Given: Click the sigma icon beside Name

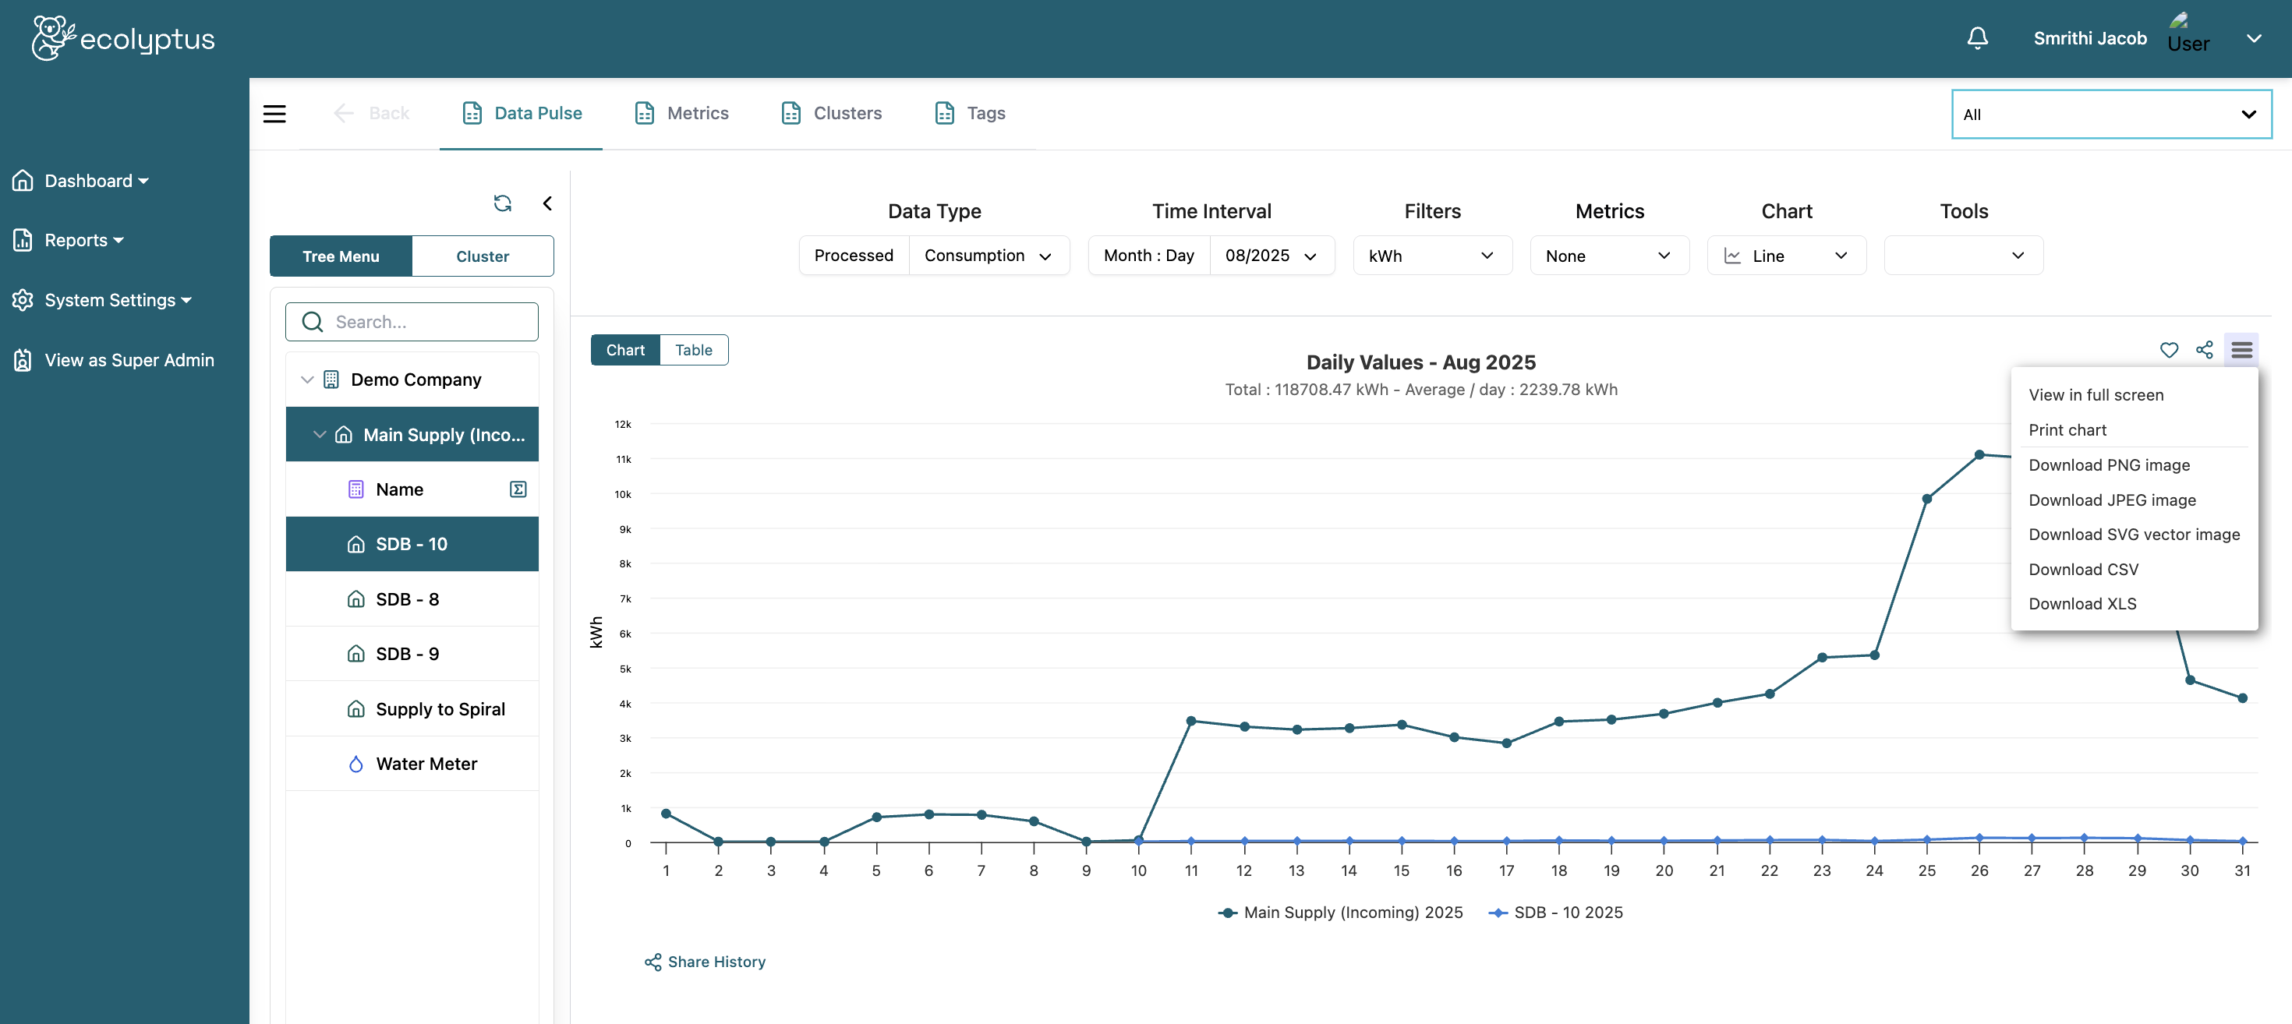Looking at the screenshot, I should tap(518, 489).
